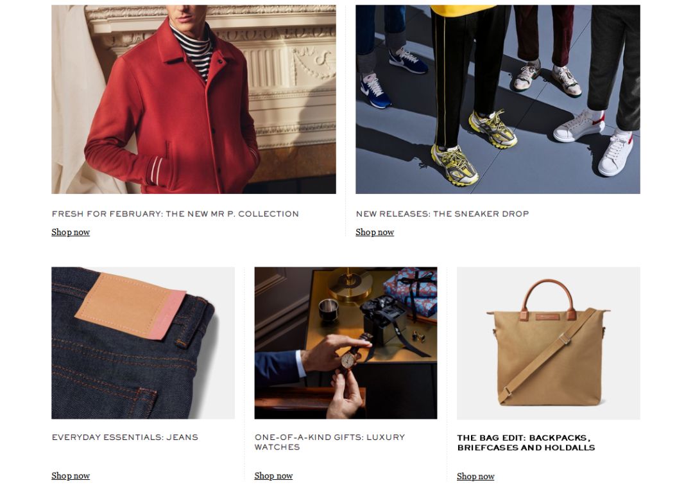This screenshot has width=693, height=494.
Task: Select The Bag Edit backpacks heading
Action: pos(526,443)
